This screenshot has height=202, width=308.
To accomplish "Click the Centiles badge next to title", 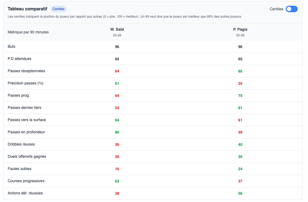I will click(58, 9).
